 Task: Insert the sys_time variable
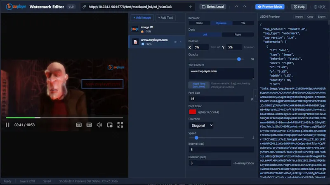tap(199, 85)
